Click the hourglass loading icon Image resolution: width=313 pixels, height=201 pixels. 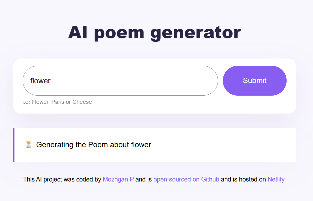pos(29,144)
